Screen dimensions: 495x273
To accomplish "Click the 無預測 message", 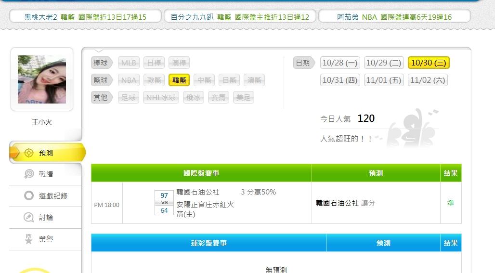I will pyautogui.click(x=276, y=270).
